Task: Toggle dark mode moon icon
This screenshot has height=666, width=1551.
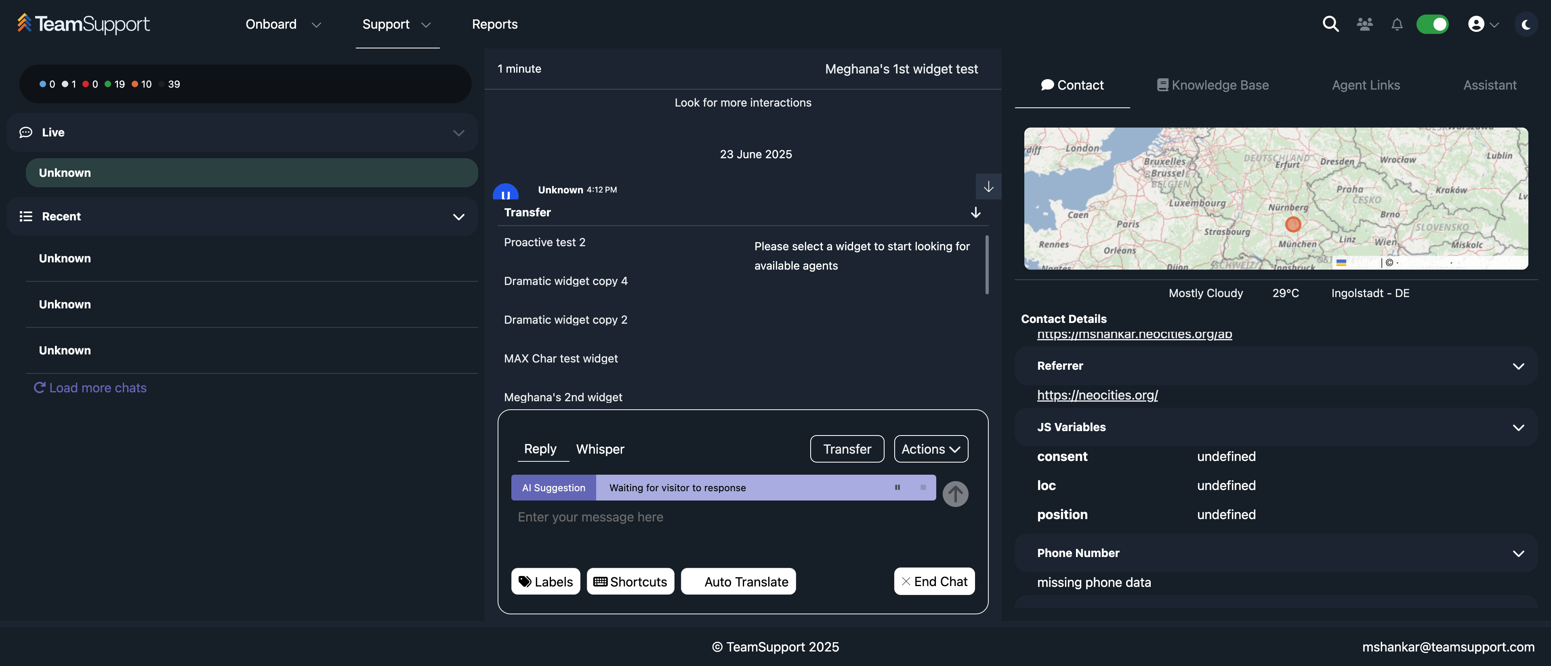Action: pos(1526,24)
